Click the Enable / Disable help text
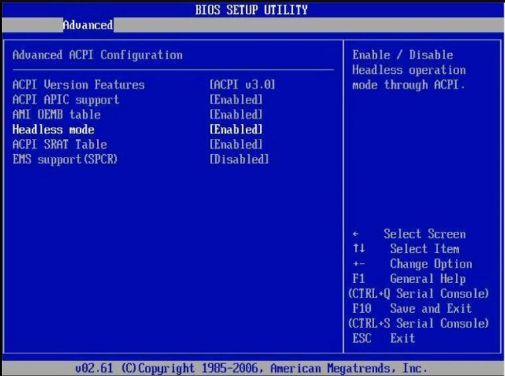The width and height of the screenshot is (505, 376). [x=409, y=70]
